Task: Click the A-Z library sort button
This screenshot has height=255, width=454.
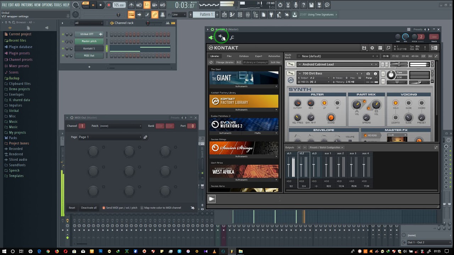Action: 239,62
